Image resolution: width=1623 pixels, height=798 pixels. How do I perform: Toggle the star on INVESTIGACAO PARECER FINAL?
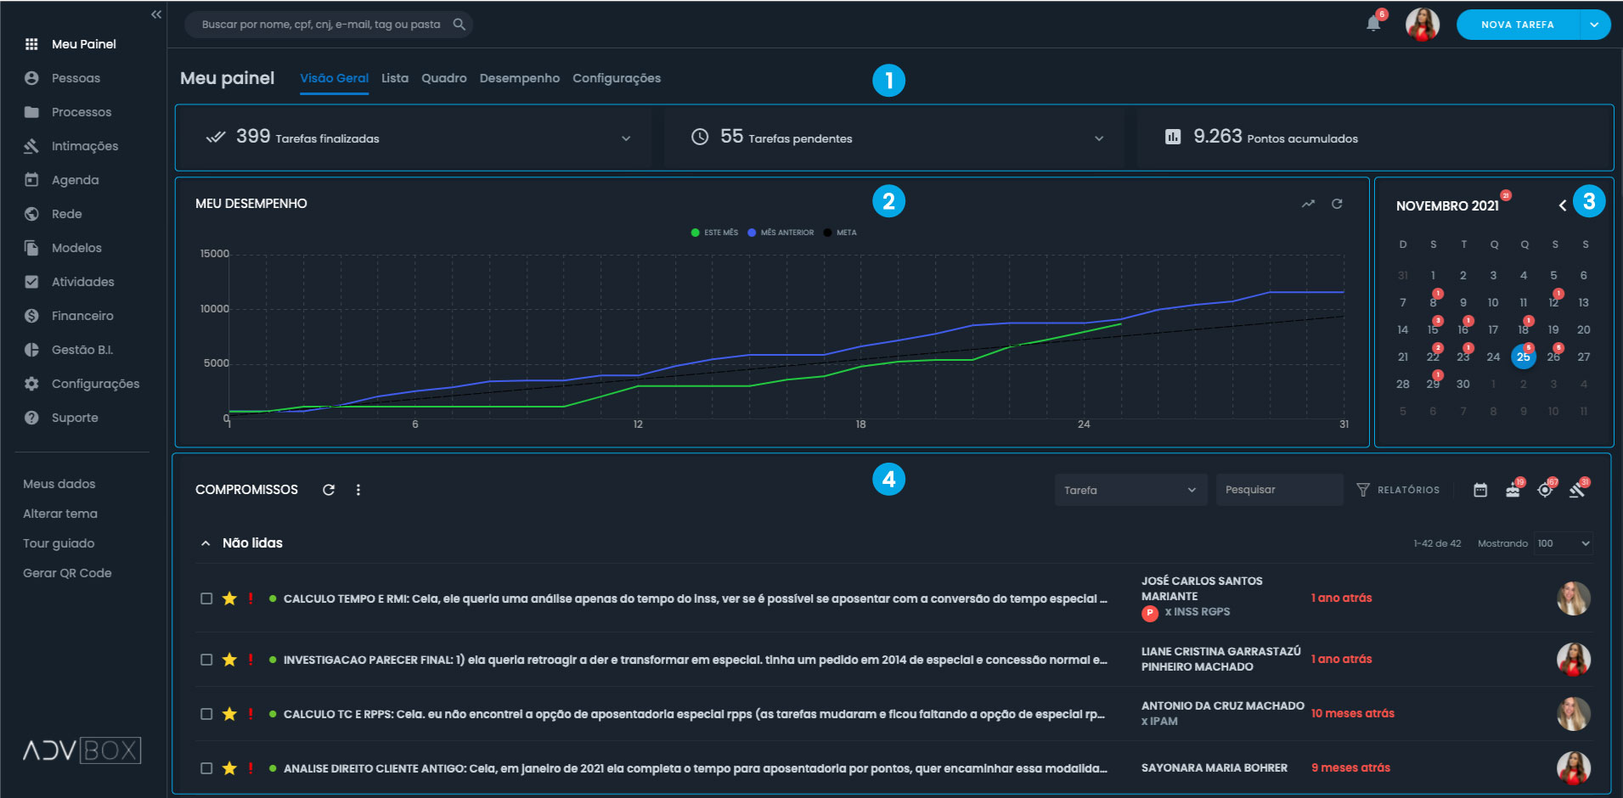(x=230, y=659)
